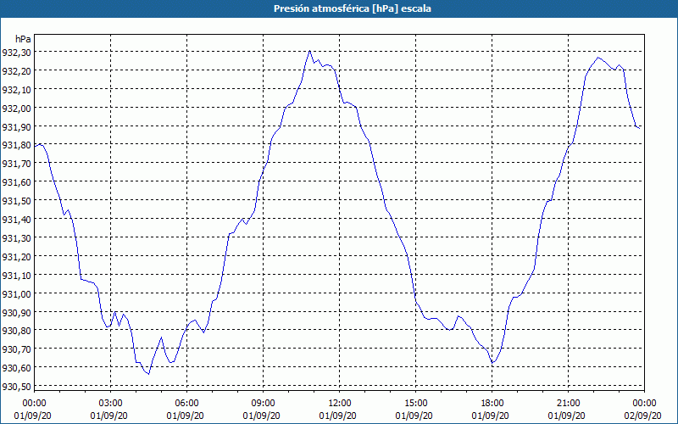Click the 932,10 y-axis value
This screenshot has height=424, width=678.
point(17,89)
